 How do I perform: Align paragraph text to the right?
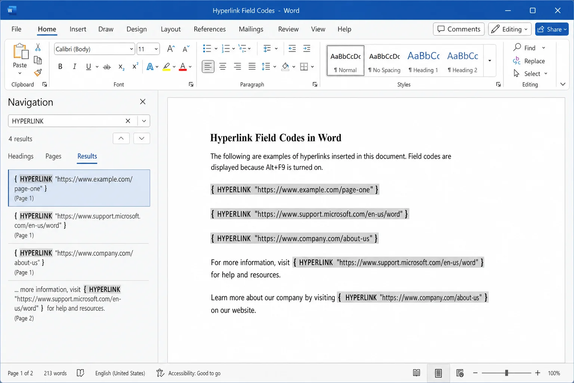click(x=237, y=67)
